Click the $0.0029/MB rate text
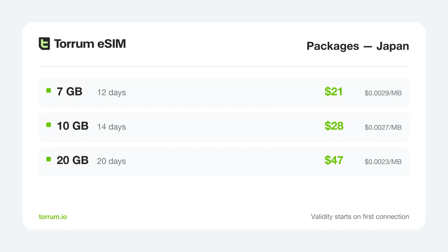This screenshot has width=448, height=252. coord(383,93)
